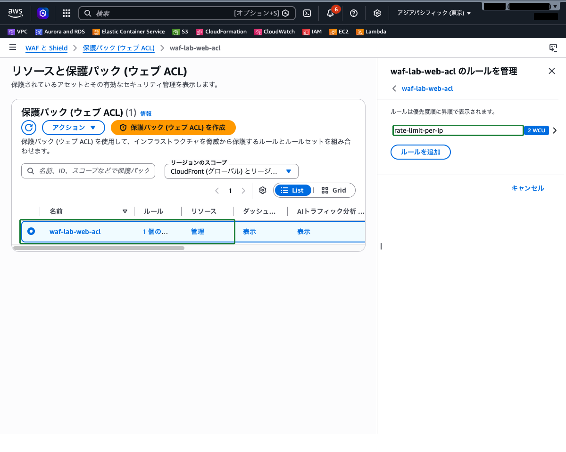Screen dimensions: 566x452
Task: Open the Aurora and RDS bookmark
Action: coord(60,32)
